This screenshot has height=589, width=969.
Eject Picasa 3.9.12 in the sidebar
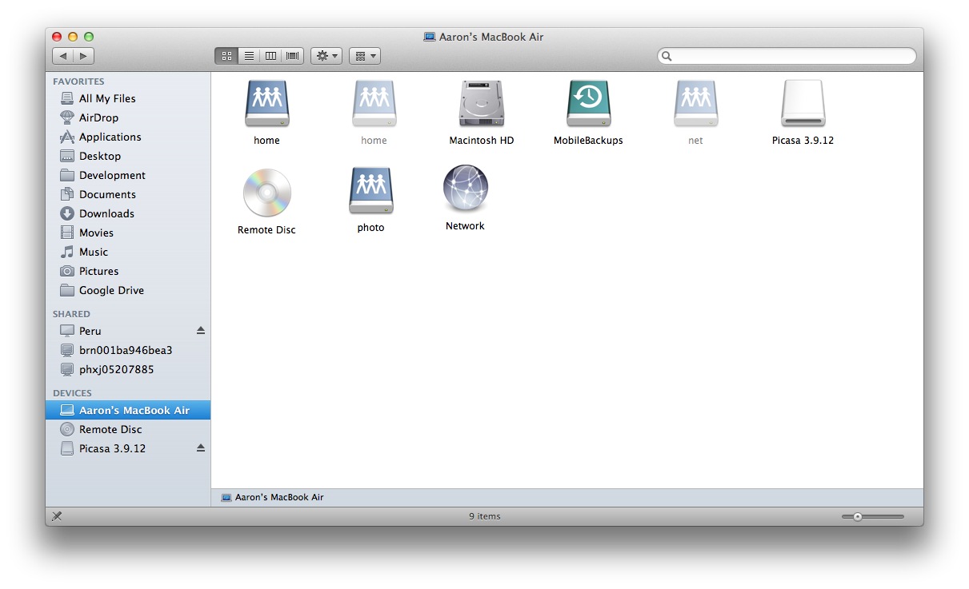point(201,448)
